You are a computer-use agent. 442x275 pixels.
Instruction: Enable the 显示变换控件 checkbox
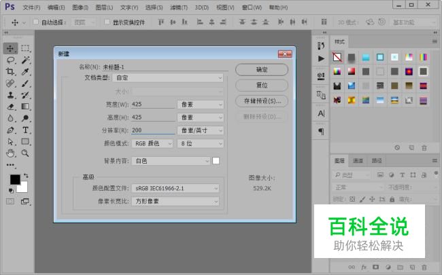point(107,22)
